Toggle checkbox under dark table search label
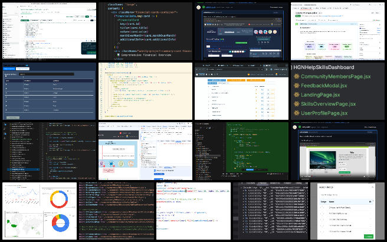 pyautogui.click(x=6, y=77)
